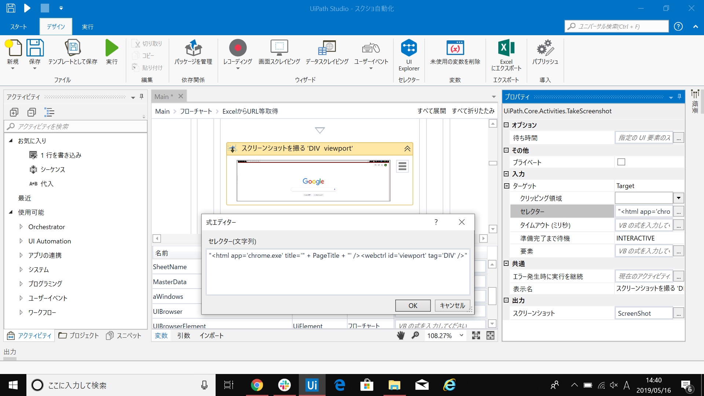704x396 pixels.
Task: Click the Export to Excel icon
Action: pyautogui.click(x=506, y=48)
